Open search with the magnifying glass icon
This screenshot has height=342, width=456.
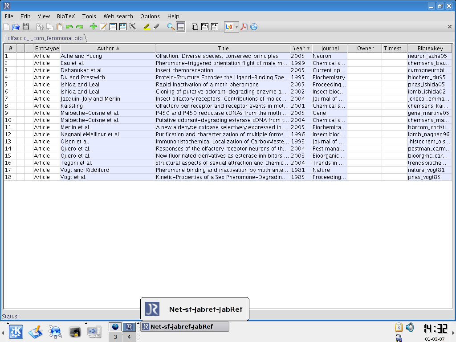point(171,27)
